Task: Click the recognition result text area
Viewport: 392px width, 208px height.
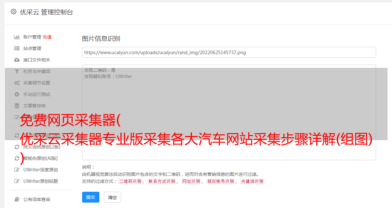Action: pos(229,112)
